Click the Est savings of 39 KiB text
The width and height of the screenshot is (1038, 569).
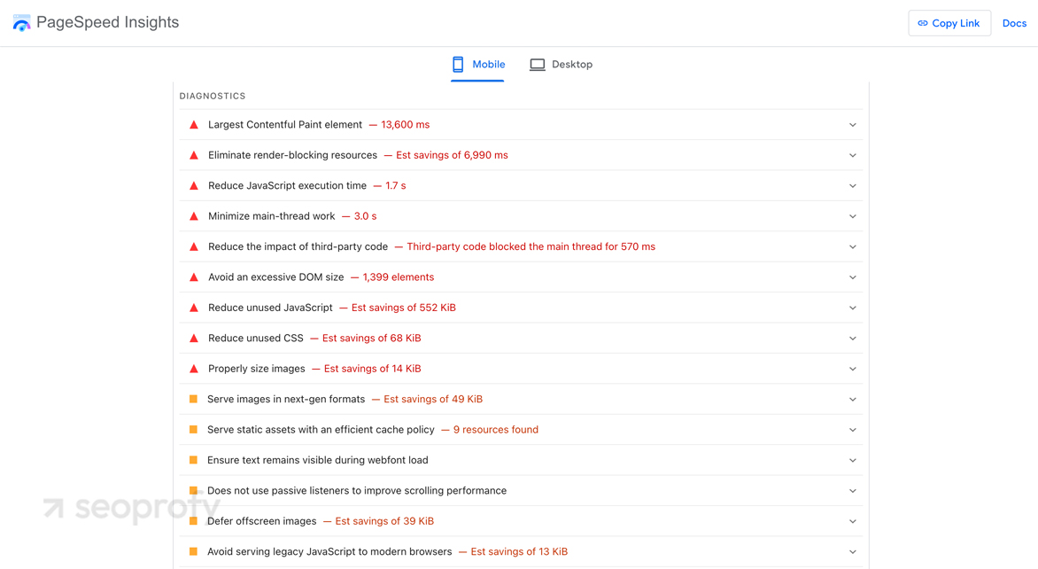point(384,520)
